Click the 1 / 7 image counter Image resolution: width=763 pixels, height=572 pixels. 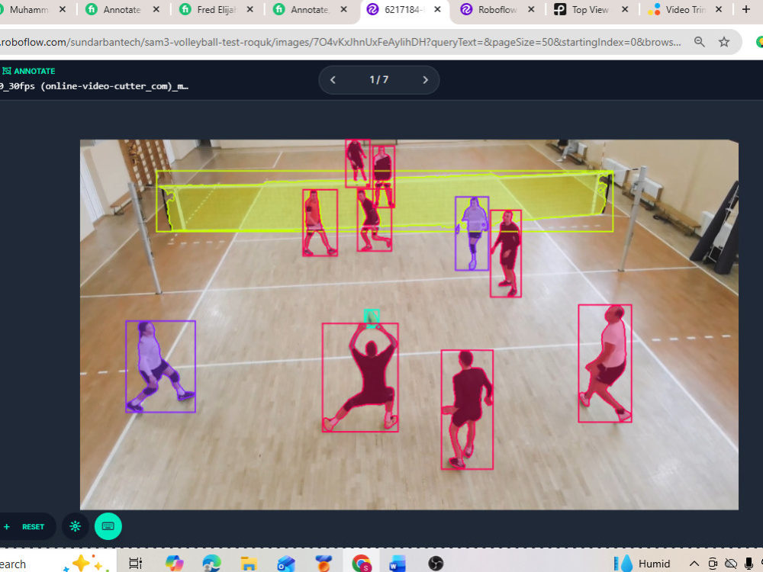[x=378, y=79]
